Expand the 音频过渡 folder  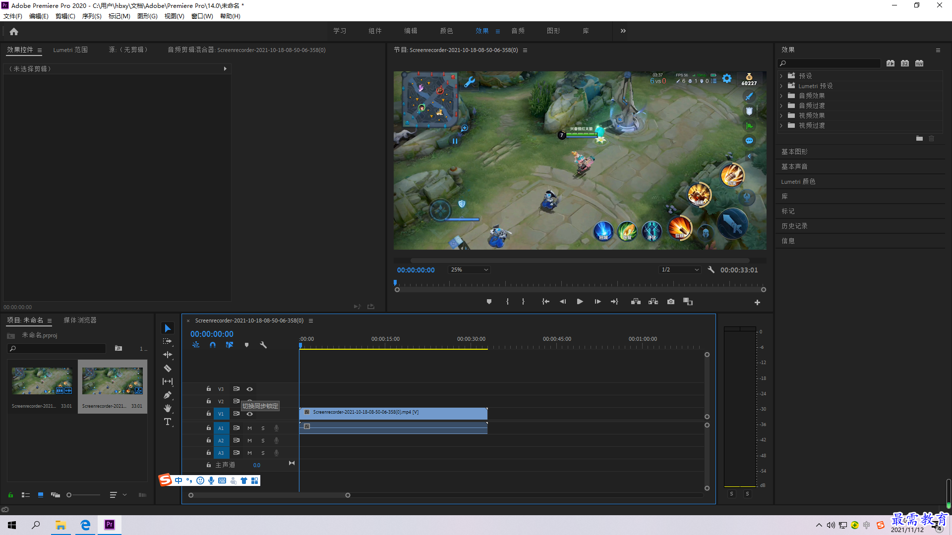coord(781,106)
